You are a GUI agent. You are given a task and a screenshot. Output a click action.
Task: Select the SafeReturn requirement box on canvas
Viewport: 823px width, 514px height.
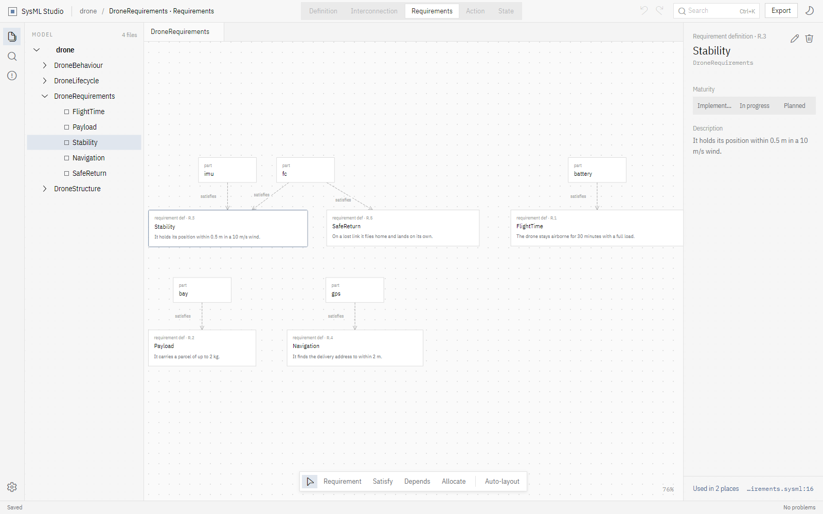click(403, 228)
